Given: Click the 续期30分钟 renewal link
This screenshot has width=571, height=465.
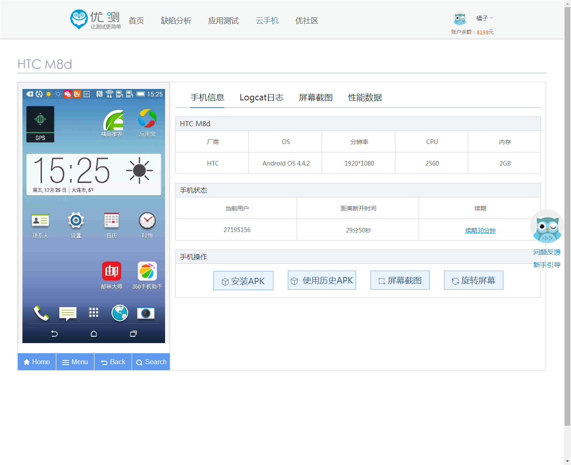Looking at the screenshot, I should tap(480, 230).
